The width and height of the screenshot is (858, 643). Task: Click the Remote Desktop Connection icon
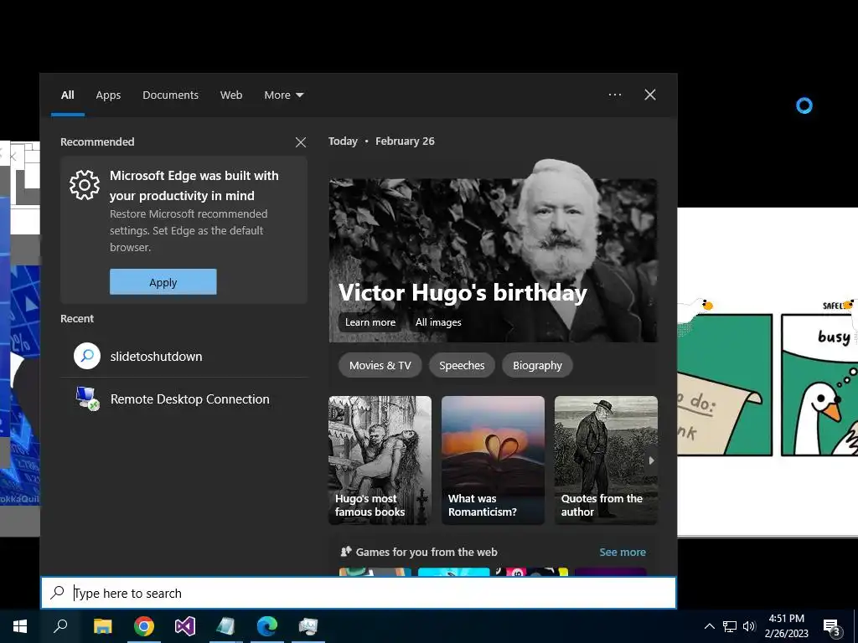pos(87,399)
